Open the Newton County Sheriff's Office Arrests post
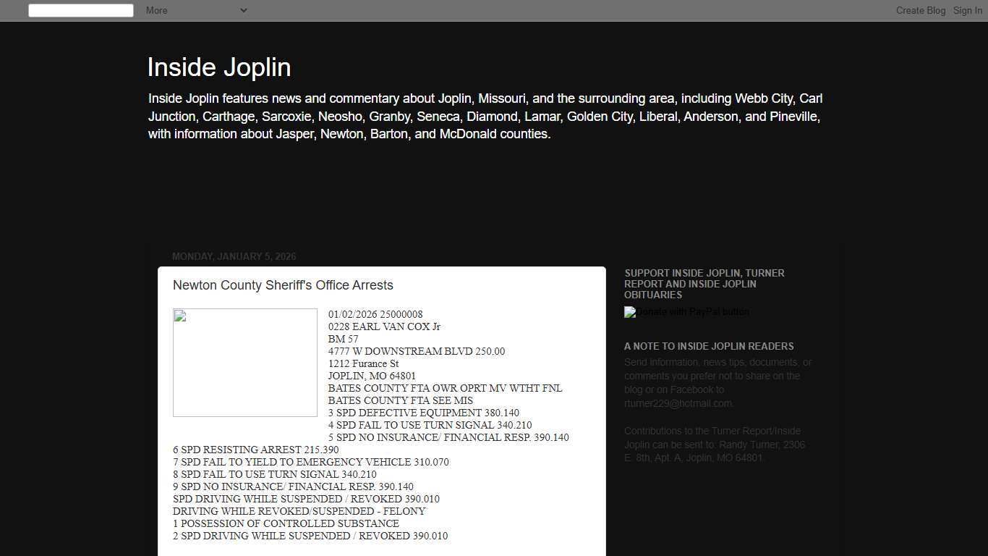Viewport: 988px width, 556px height. tap(282, 285)
